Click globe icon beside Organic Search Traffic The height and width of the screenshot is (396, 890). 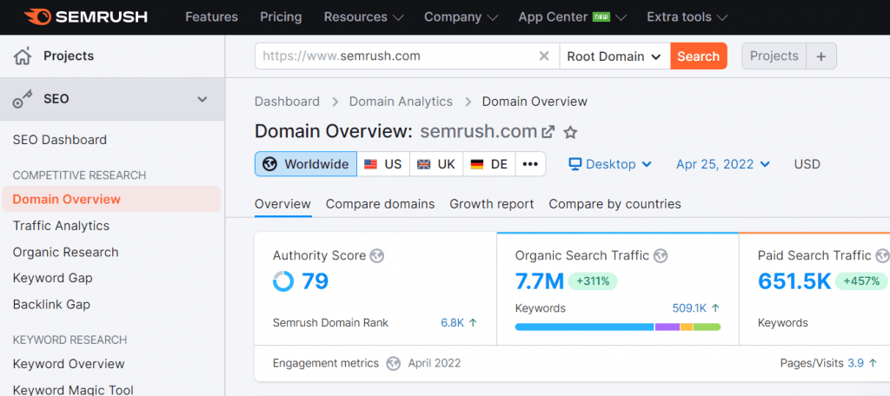point(661,255)
